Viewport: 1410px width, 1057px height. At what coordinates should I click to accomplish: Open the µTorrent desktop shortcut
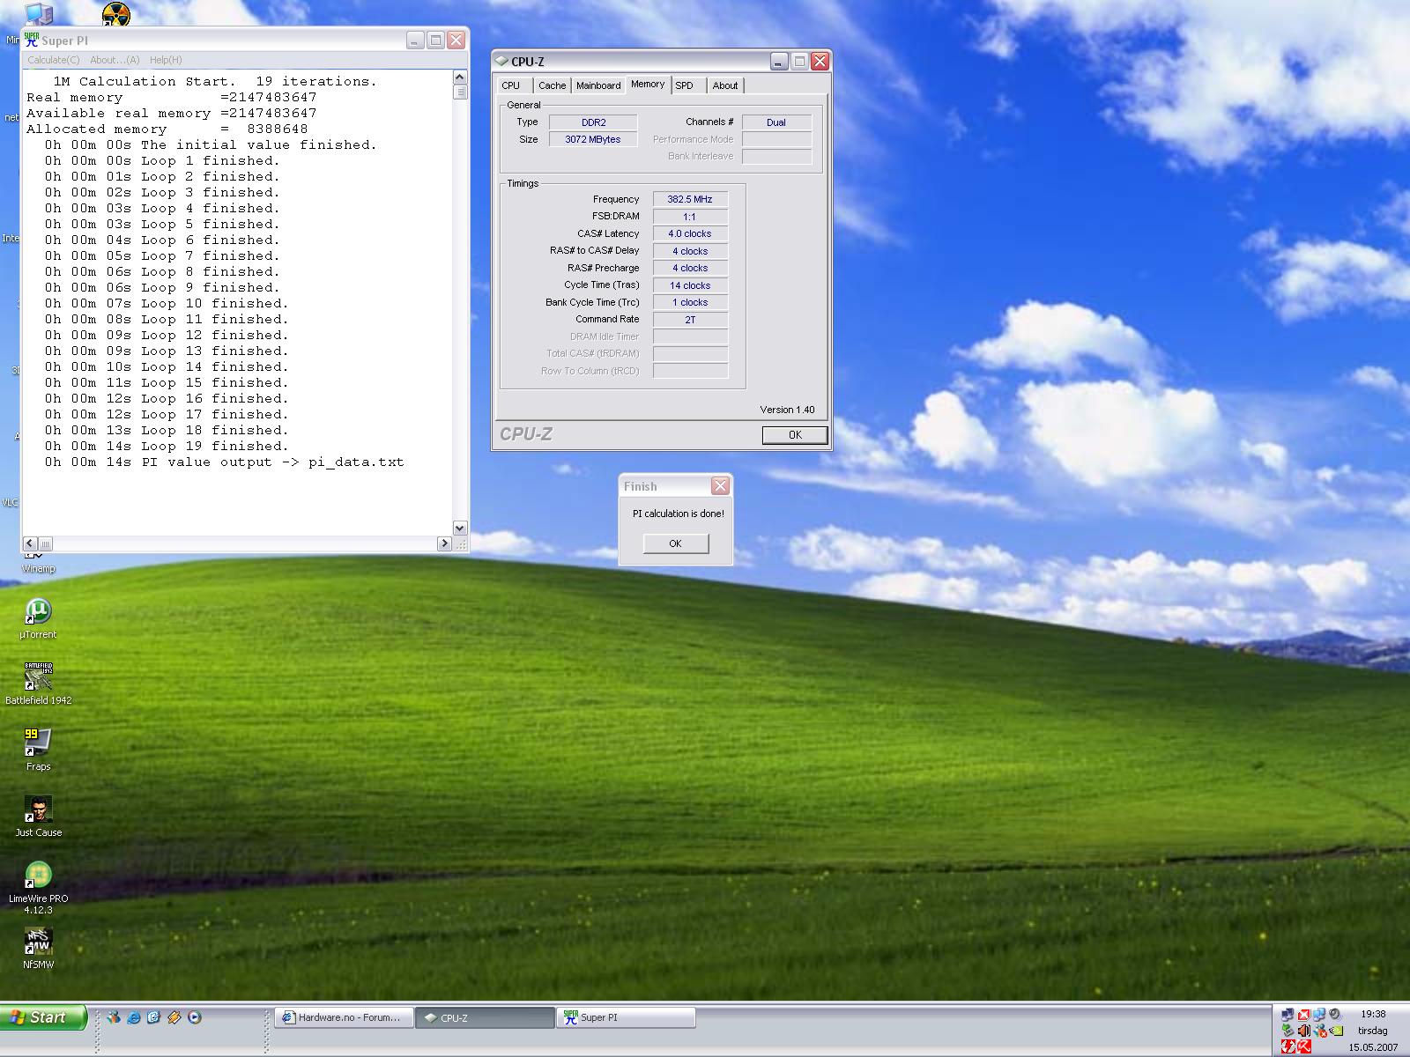[x=38, y=618]
